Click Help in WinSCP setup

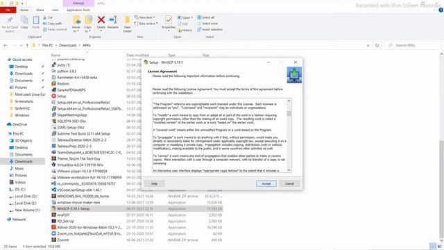[x=154, y=183]
